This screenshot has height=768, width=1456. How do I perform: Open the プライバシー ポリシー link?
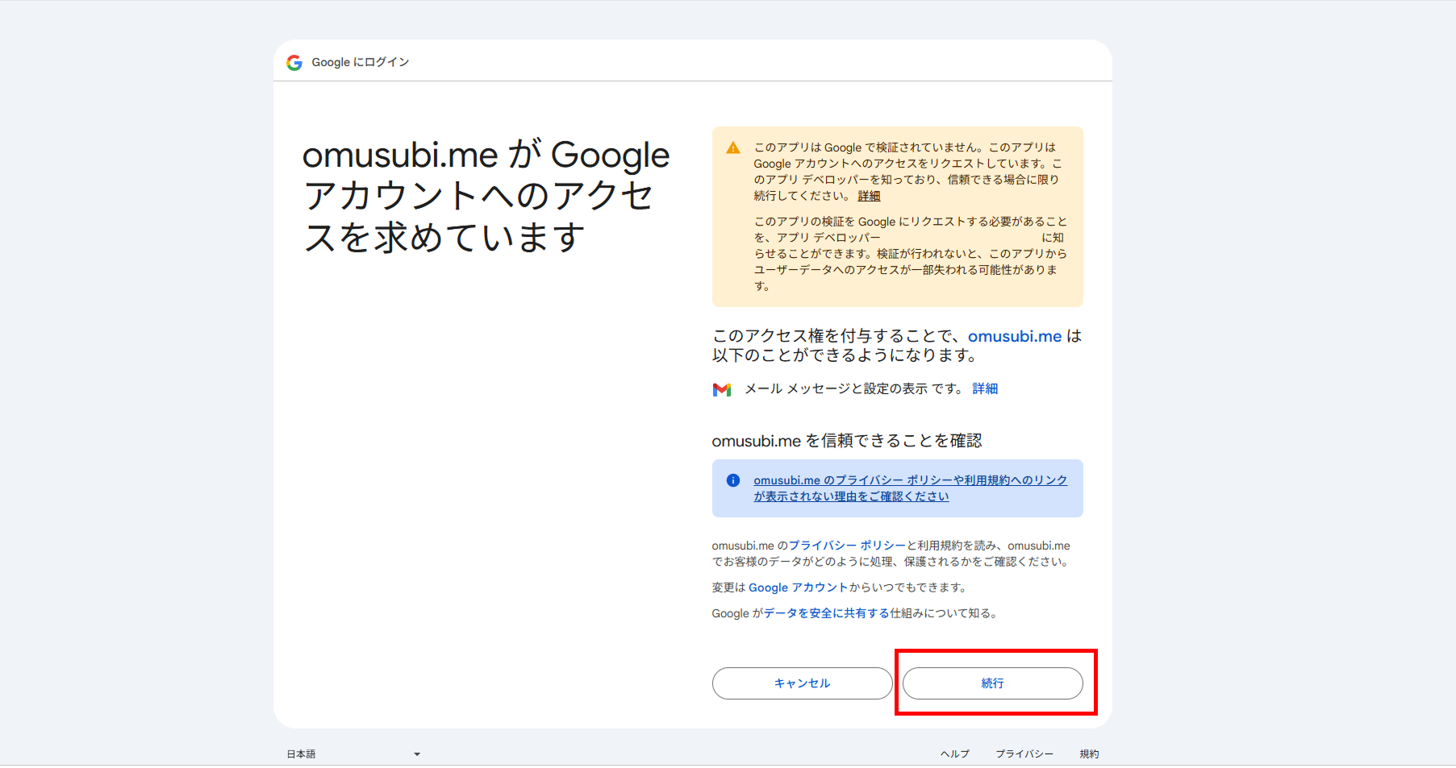click(x=847, y=546)
